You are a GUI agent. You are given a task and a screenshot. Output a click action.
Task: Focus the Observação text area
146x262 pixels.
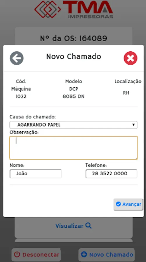73,148
